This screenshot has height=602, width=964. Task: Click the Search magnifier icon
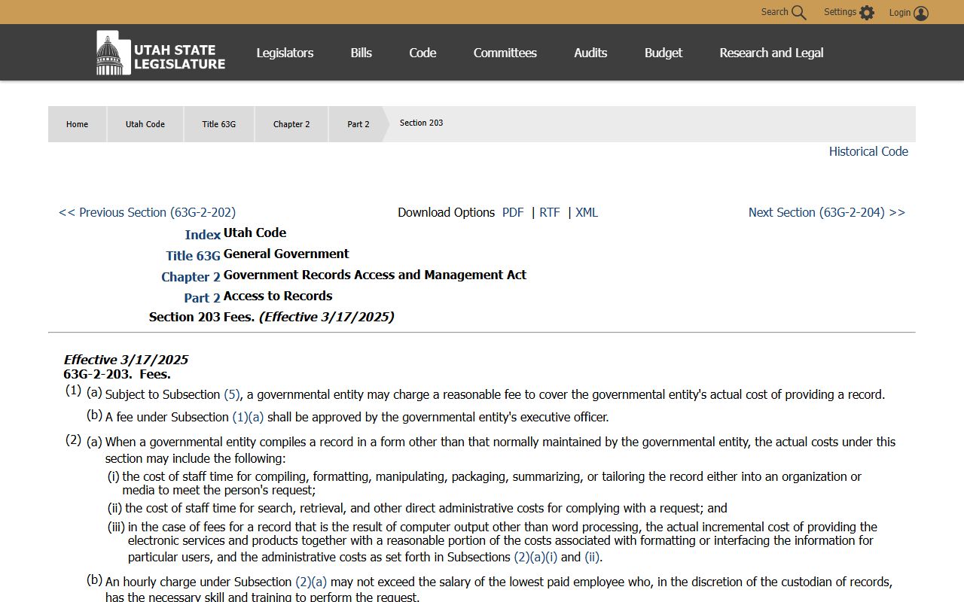(799, 13)
